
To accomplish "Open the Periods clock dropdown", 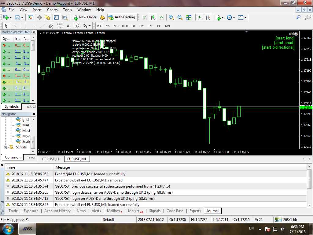I will tap(231, 17).
